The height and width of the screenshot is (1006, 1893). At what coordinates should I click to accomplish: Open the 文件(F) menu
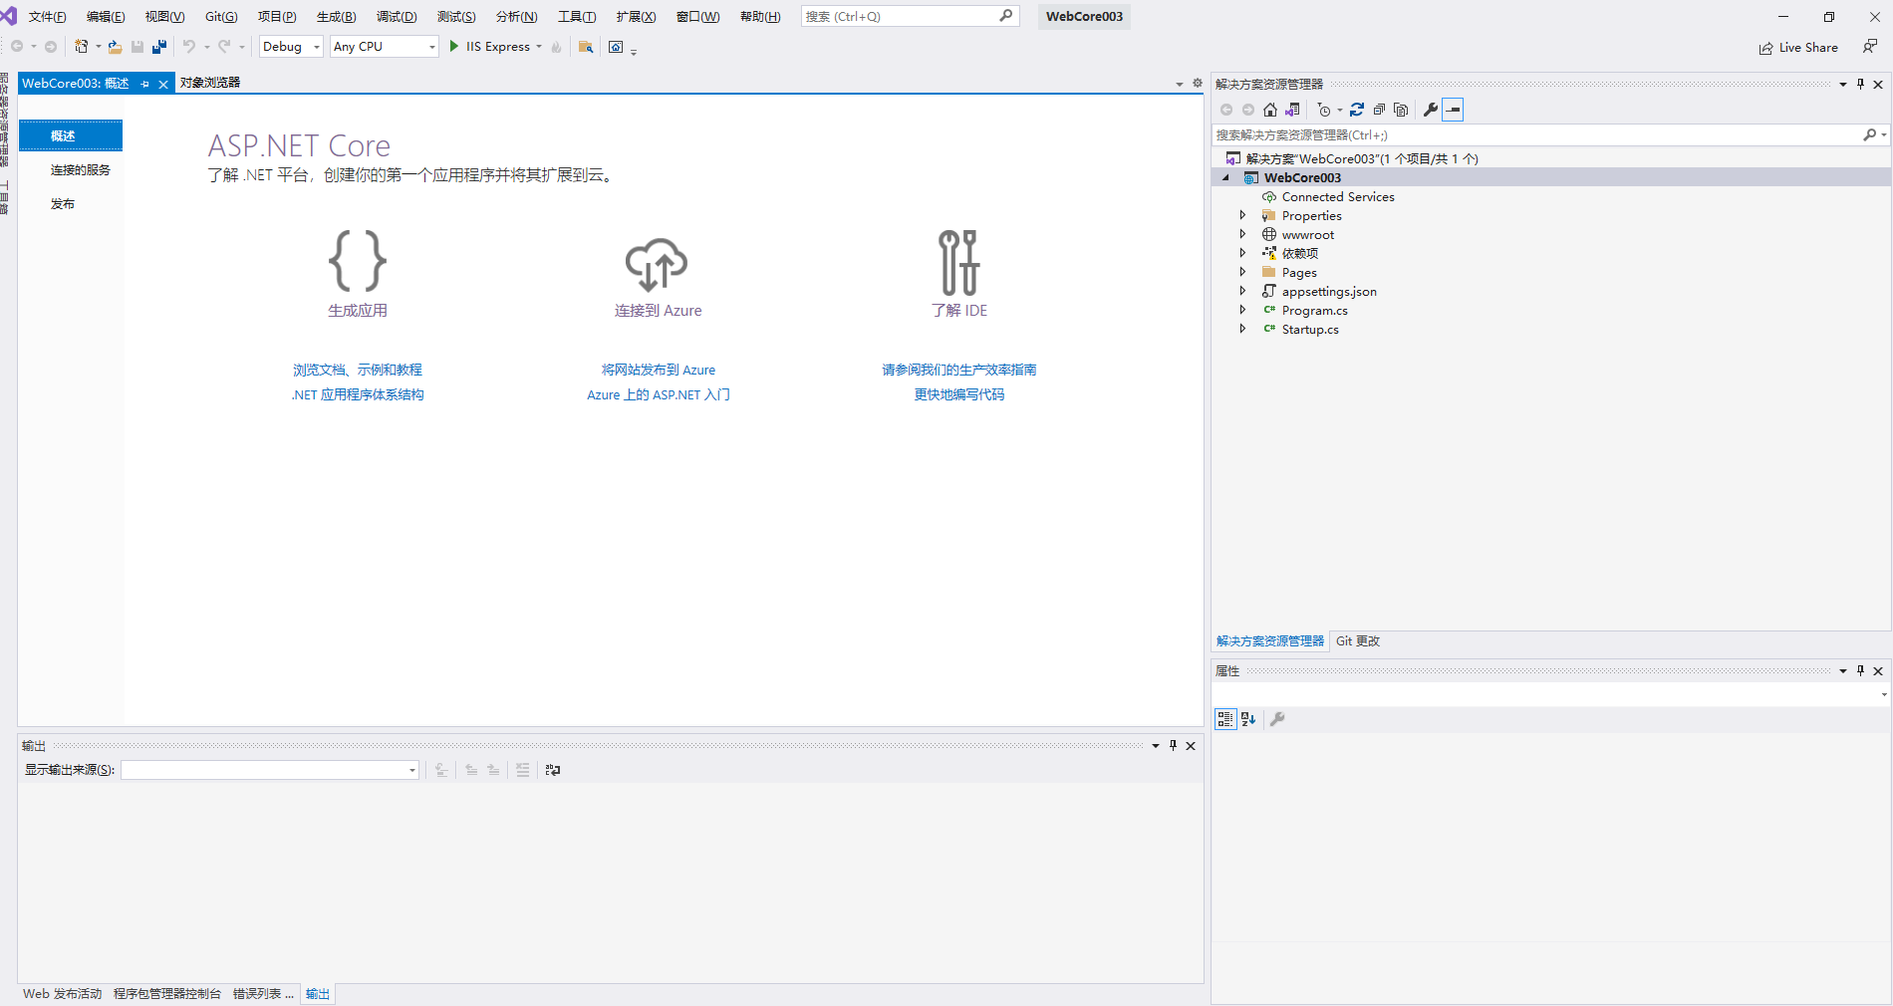[x=48, y=17]
